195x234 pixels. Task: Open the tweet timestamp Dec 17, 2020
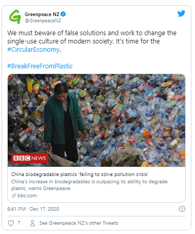33,209
